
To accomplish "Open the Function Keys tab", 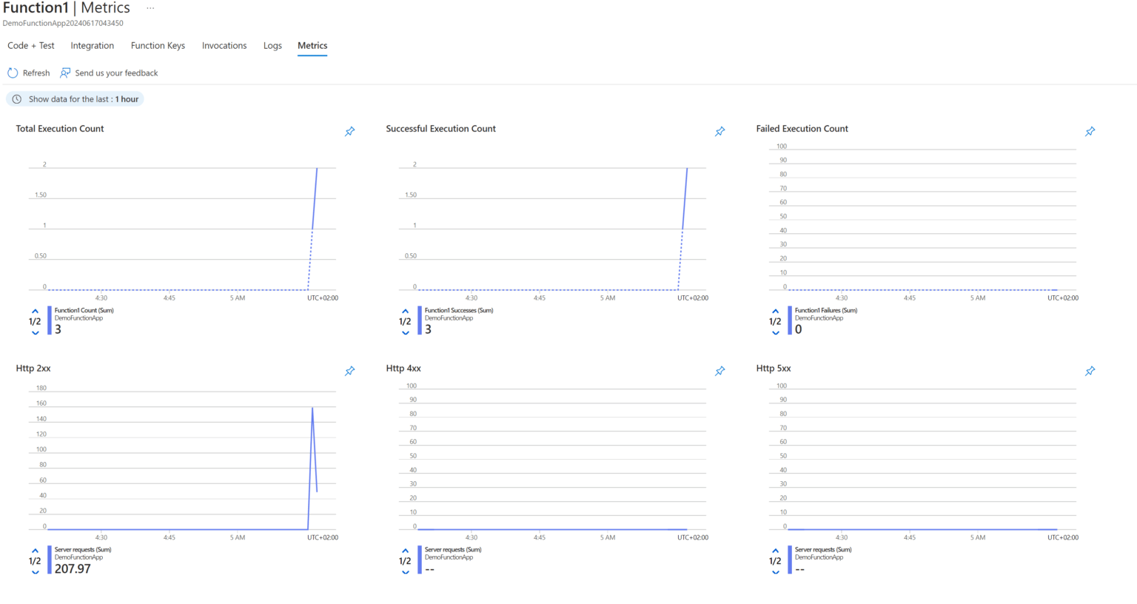I will [157, 45].
